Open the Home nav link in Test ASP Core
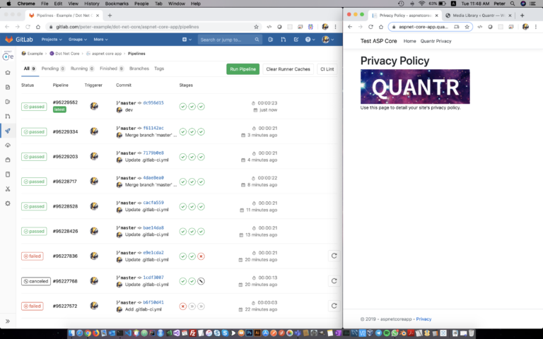Screen dimensions: 543x339 tap(409, 41)
